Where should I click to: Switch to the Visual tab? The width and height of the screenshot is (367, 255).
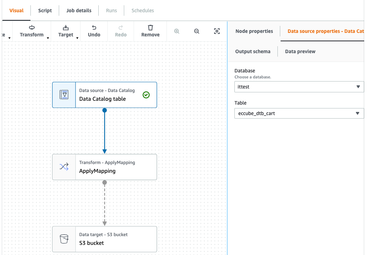pyautogui.click(x=16, y=10)
